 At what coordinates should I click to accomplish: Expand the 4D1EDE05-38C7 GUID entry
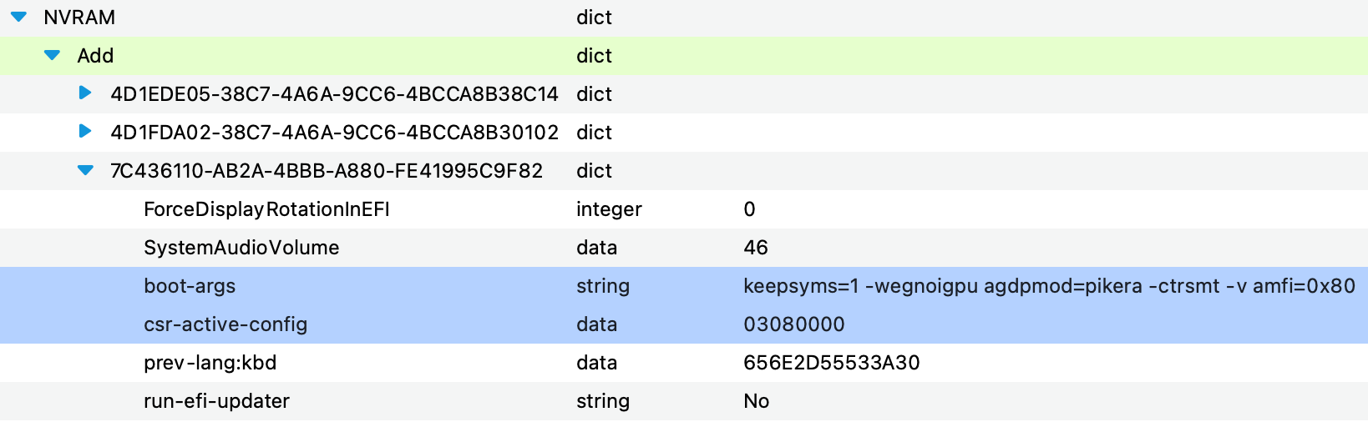click(84, 93)
